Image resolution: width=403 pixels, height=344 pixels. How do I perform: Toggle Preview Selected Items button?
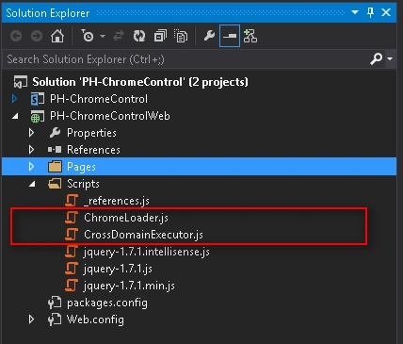point(230,36)
